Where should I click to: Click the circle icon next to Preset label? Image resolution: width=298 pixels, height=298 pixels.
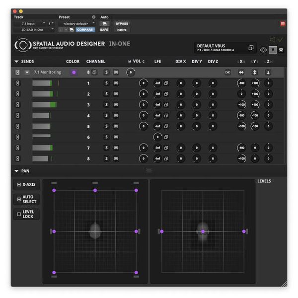(x=93, y=17)
